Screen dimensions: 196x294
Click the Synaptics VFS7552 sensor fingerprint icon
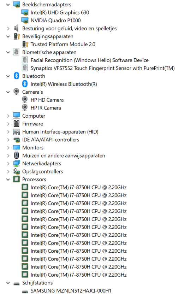pos(25,68)
